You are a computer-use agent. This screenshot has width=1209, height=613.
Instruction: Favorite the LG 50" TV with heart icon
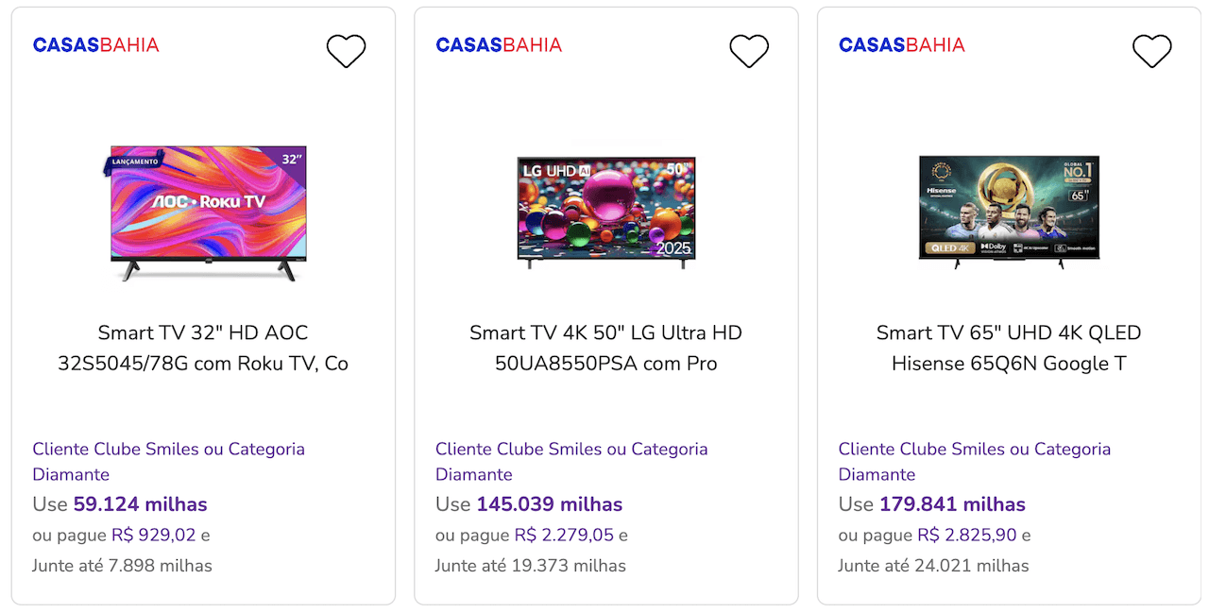pyautogui.click(x=749, y=51)
